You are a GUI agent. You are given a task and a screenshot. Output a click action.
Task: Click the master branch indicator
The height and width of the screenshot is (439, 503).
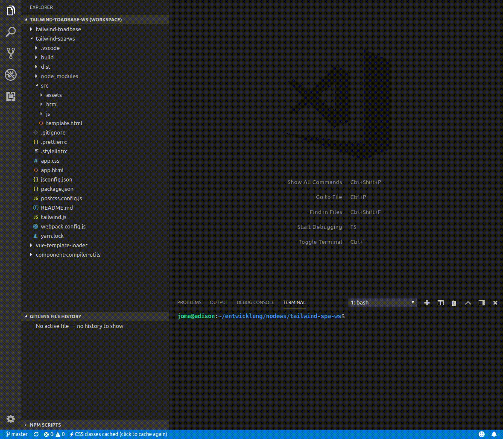tap(16, 434)
